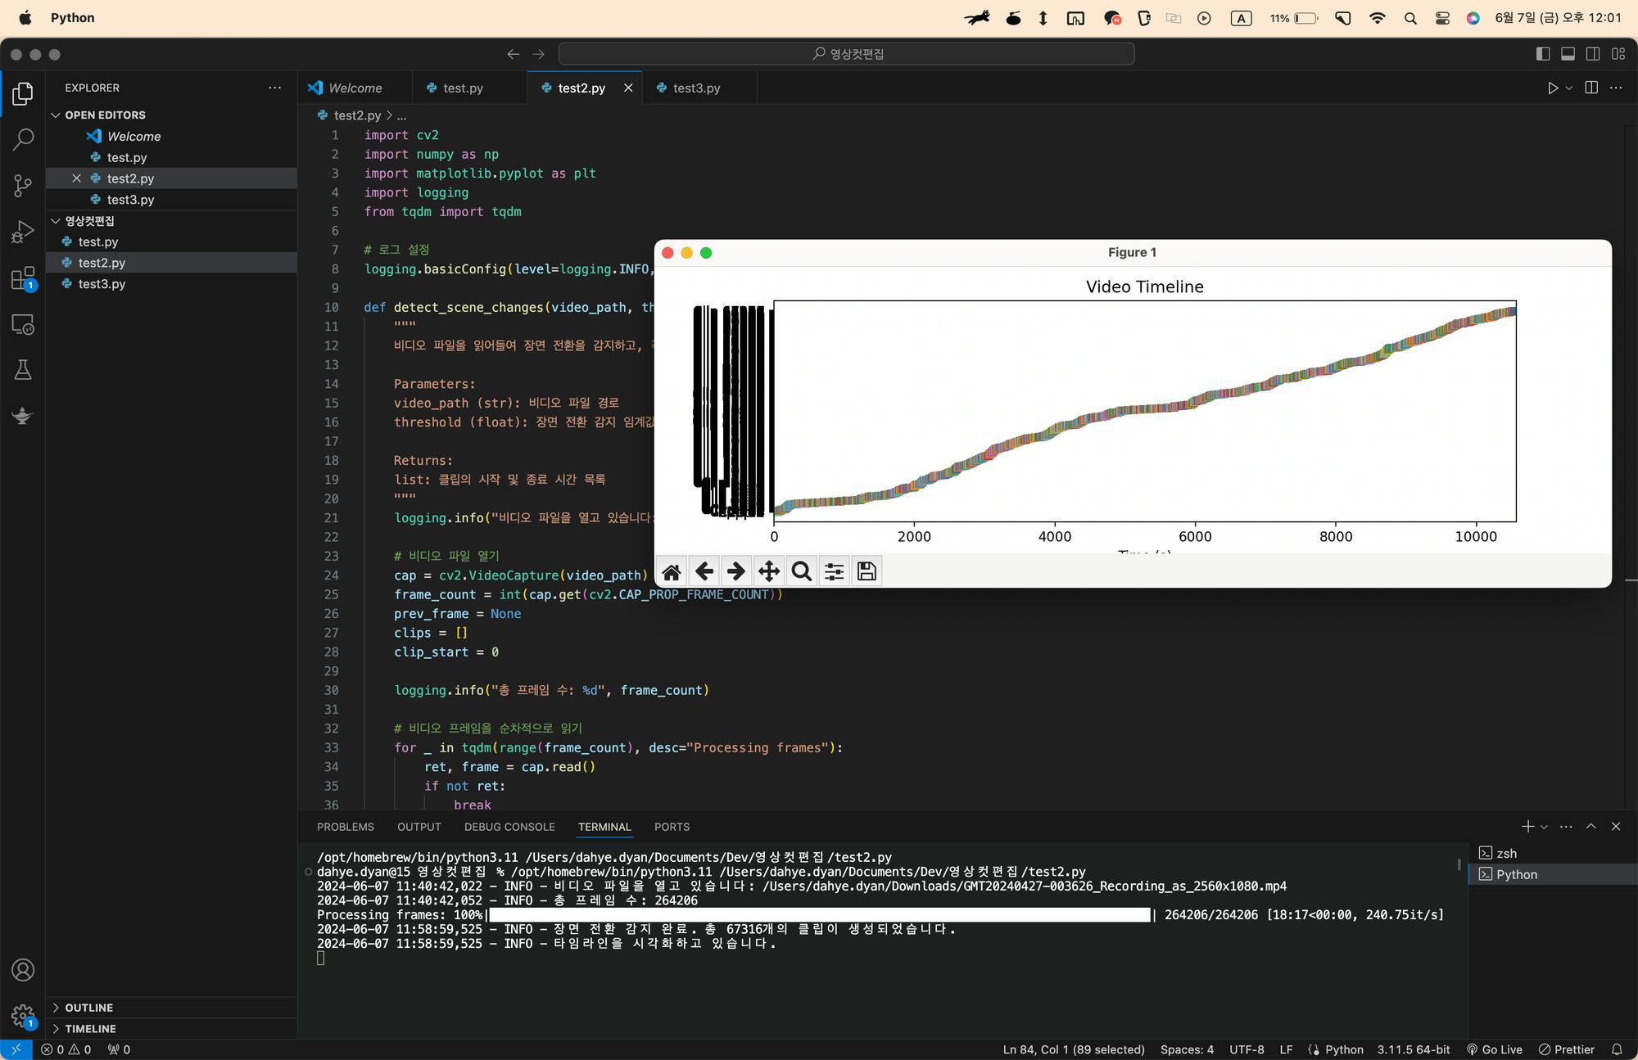The width and height of the screenshot is (1638, 1060).
Task: Open the Source Control view
Action: (23, 186)
